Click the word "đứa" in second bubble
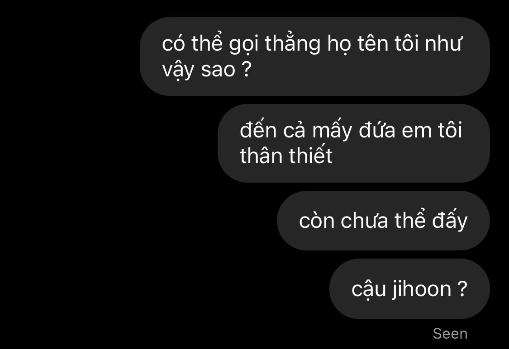509x349 pixels. [x=377, y=130]
